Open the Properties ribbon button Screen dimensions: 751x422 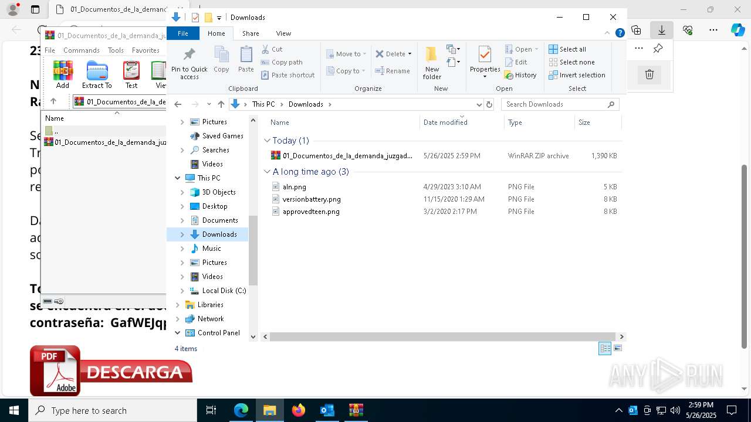(485, 63)
